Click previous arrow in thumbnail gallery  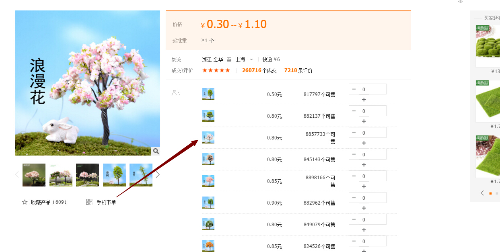(x=17, y=174)
